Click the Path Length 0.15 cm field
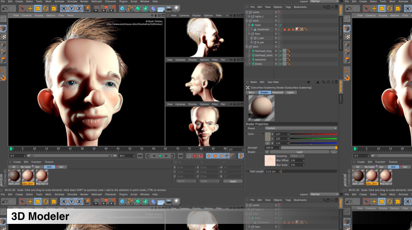Image resolution: width=412 pixels, height=230 pixels. point(273,172)
